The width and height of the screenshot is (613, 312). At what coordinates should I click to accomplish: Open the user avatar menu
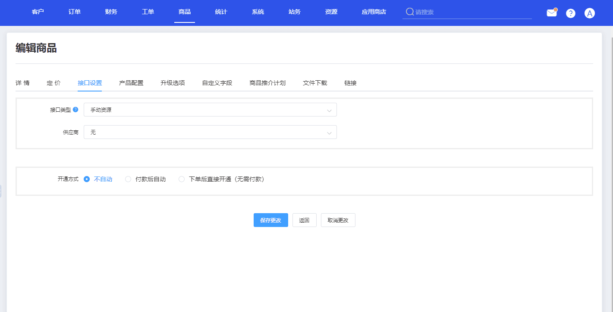point(590,13)
